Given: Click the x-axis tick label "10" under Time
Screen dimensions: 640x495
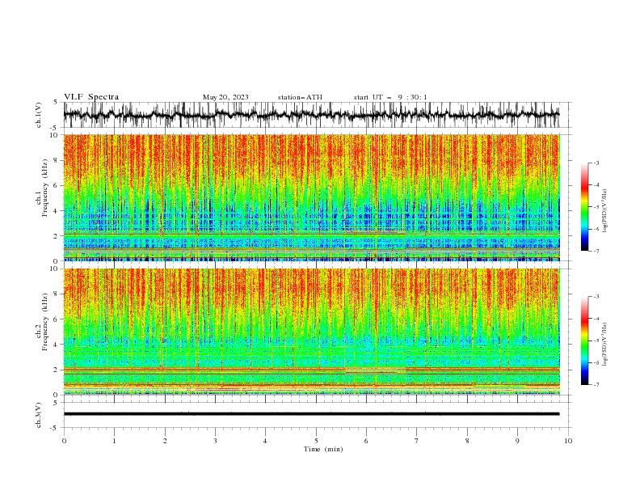Looking at the screenshot, I should [568, 441].
